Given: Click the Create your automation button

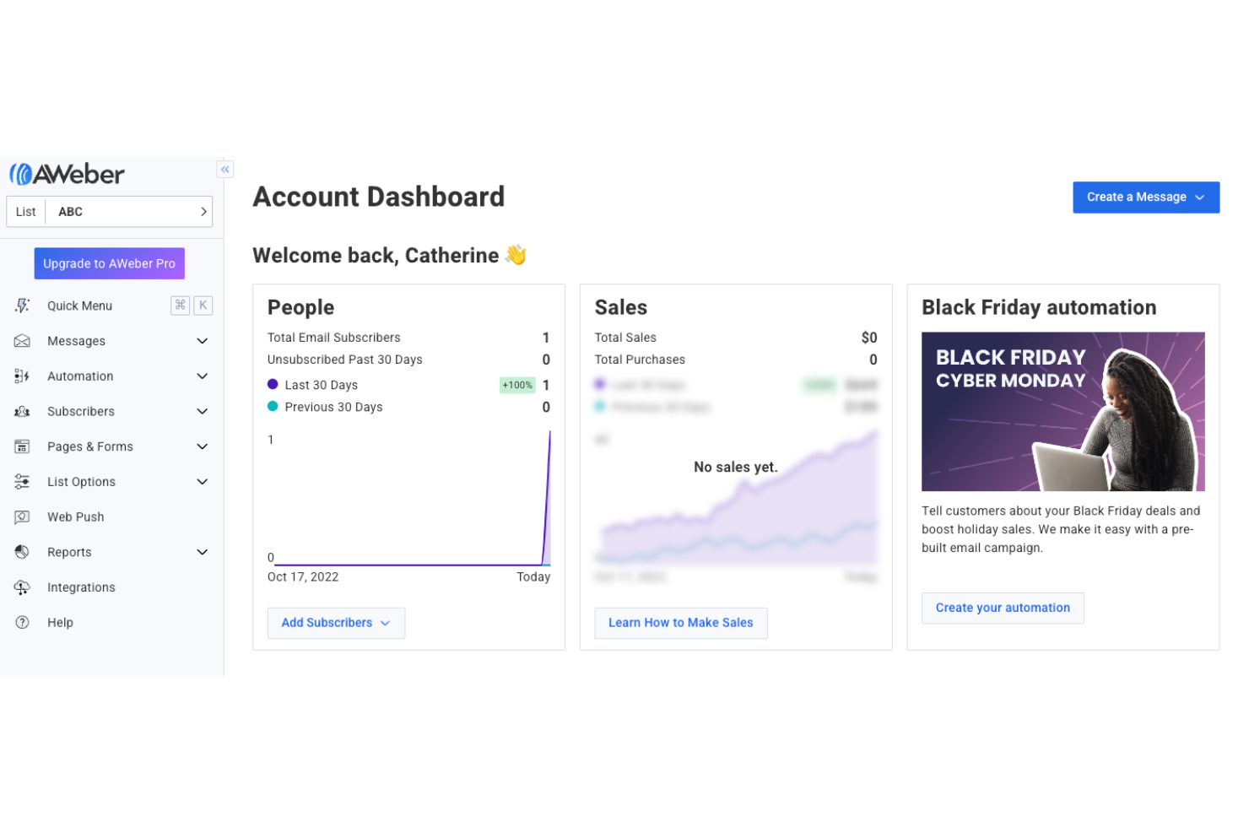Looking at the screenshot, I should pos(1002,608).
